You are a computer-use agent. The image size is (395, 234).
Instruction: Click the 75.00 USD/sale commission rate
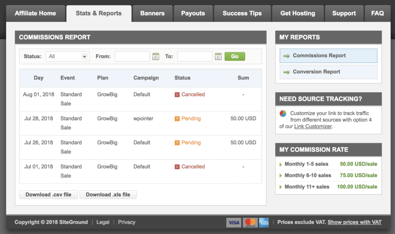coord(358,175)
